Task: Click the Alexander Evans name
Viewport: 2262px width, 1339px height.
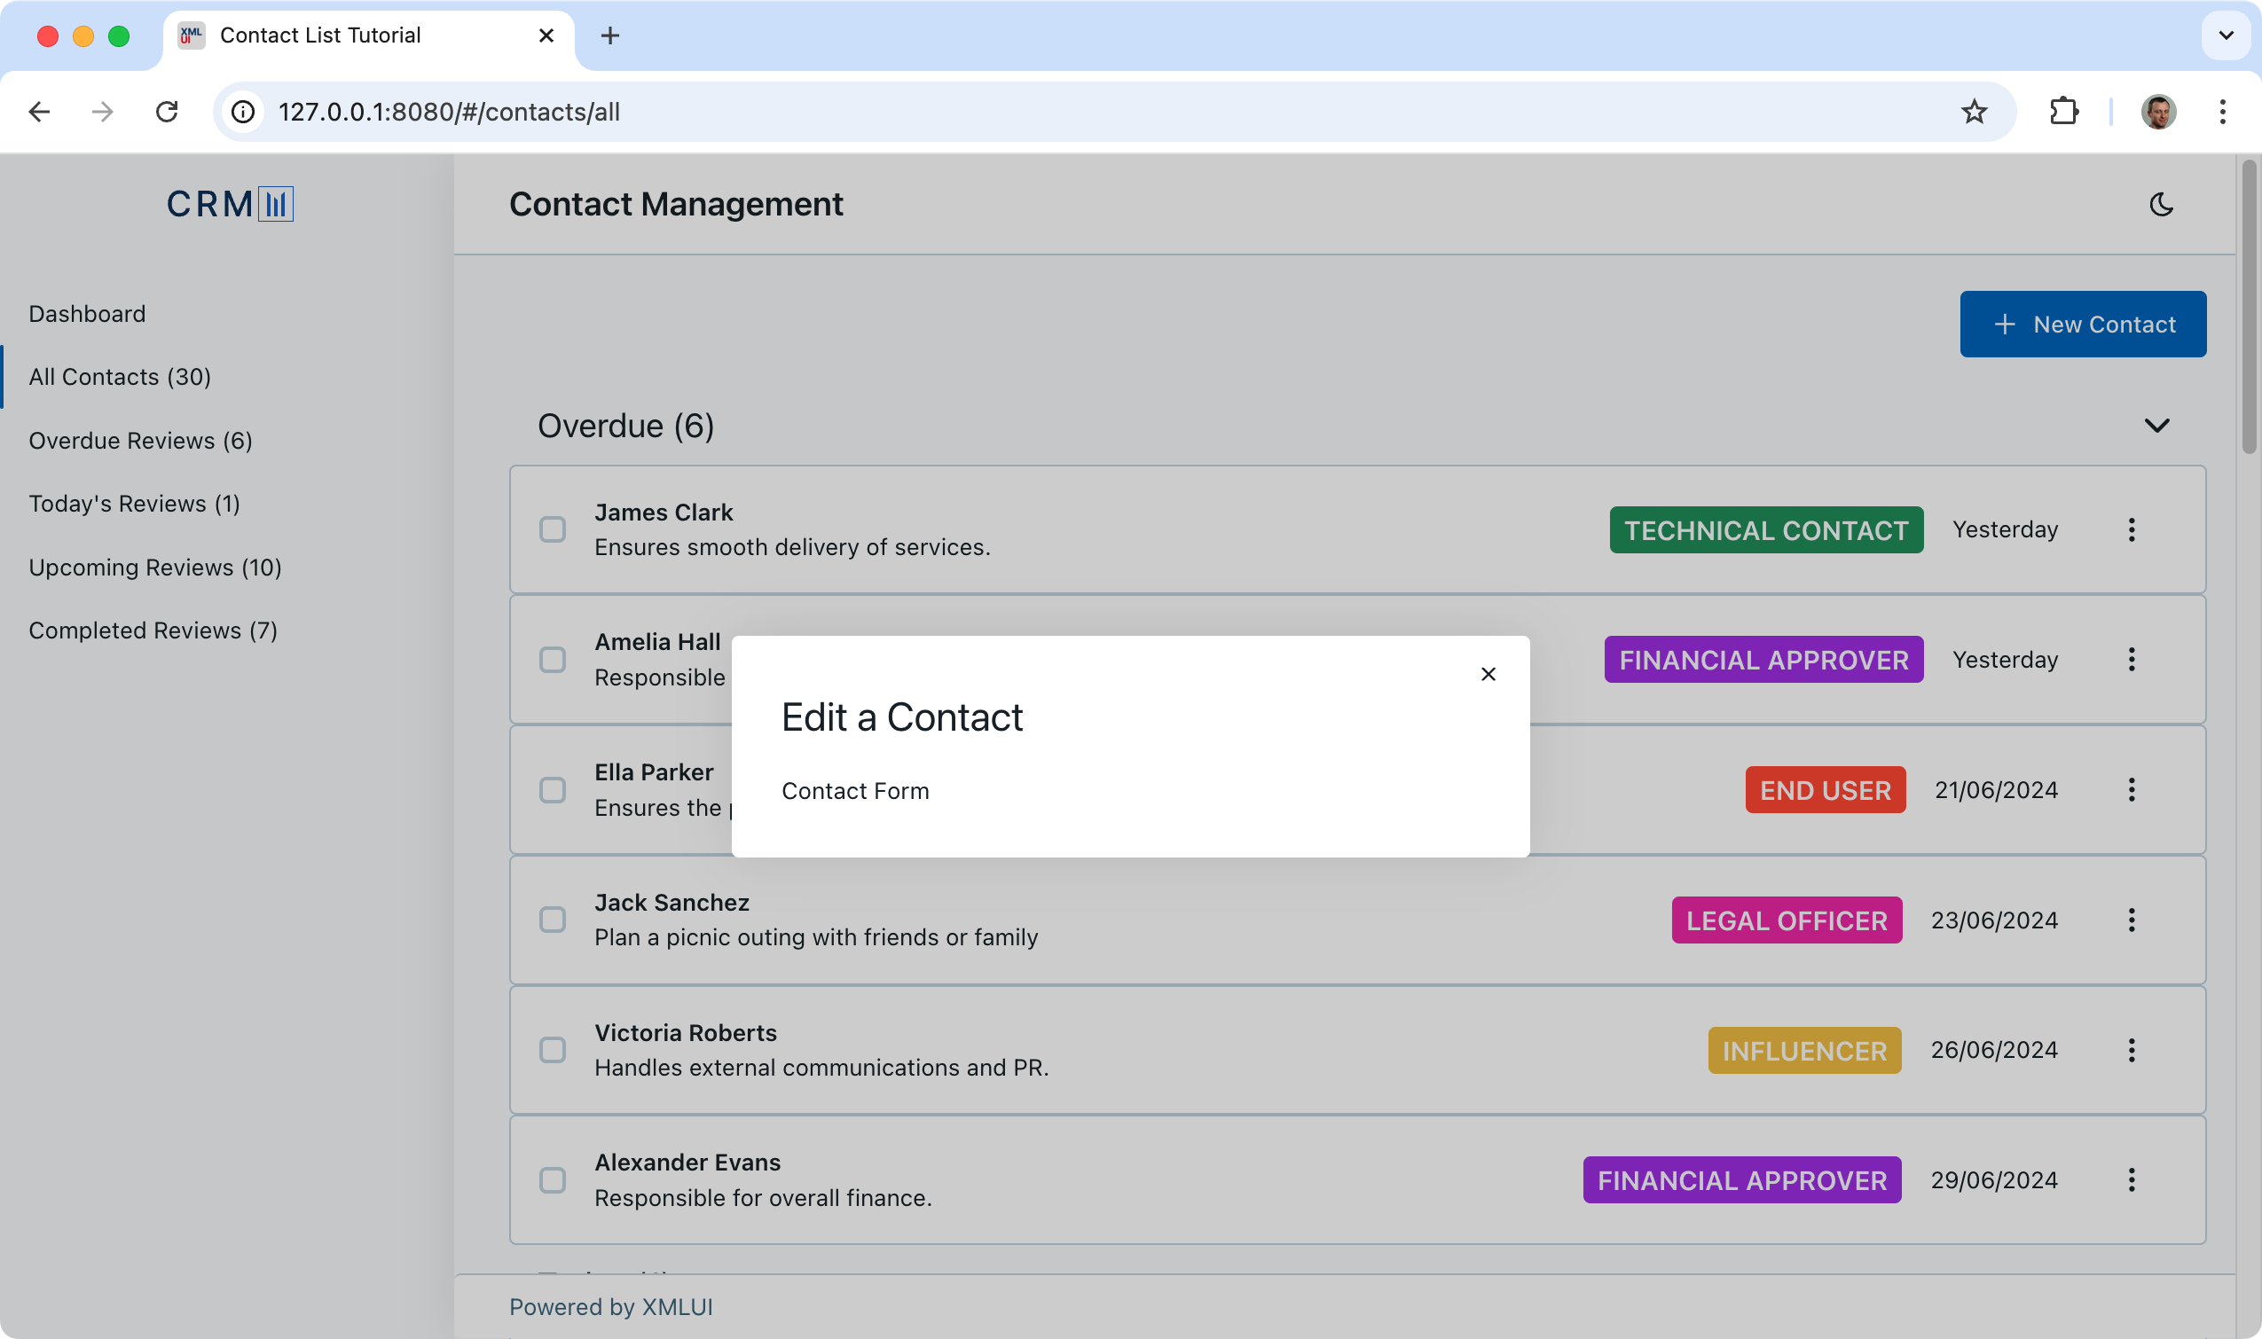Action: click(x=687, y=1163)
